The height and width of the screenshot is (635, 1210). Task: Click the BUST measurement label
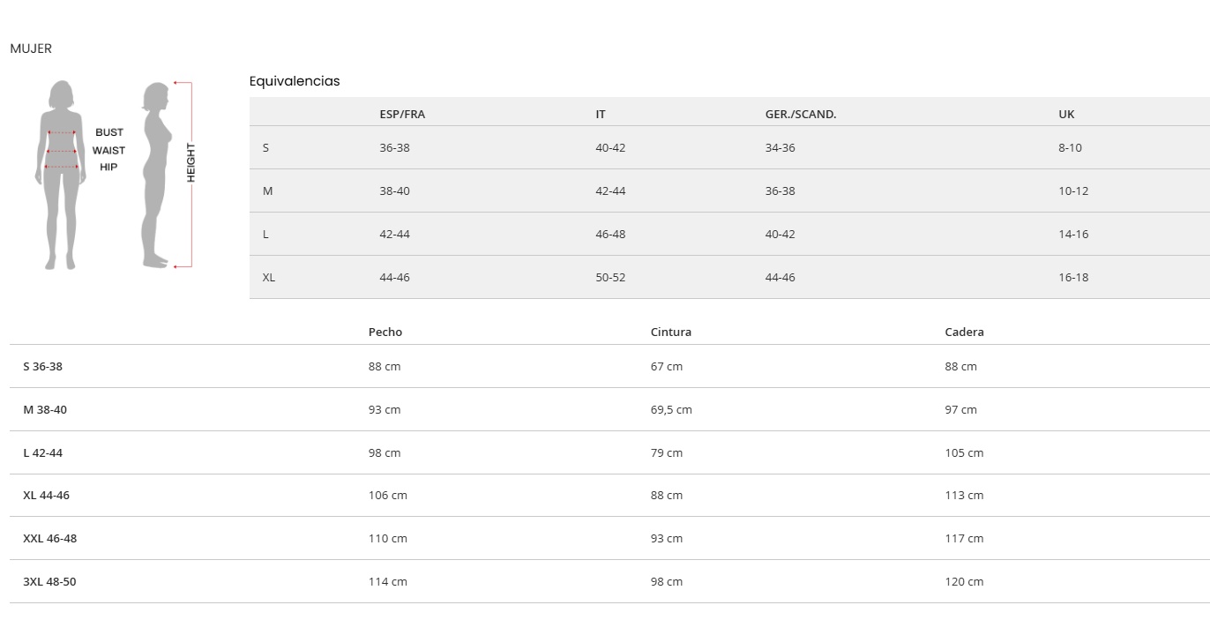tap(109, 132)
